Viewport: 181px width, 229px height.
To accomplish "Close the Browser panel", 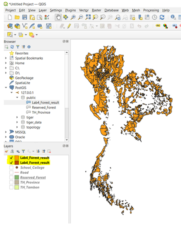I will pyautogui.click(x=67, y=41).
